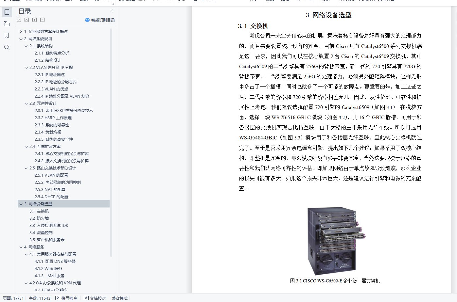Collapse the 2.4 系统扩容方案 node

pos(26,147)
